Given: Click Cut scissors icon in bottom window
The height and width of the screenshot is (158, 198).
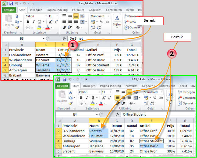Looking at the screenshot, I should coord(70,92).
